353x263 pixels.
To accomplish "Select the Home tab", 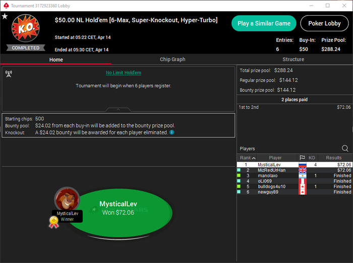I will point(56,60).
